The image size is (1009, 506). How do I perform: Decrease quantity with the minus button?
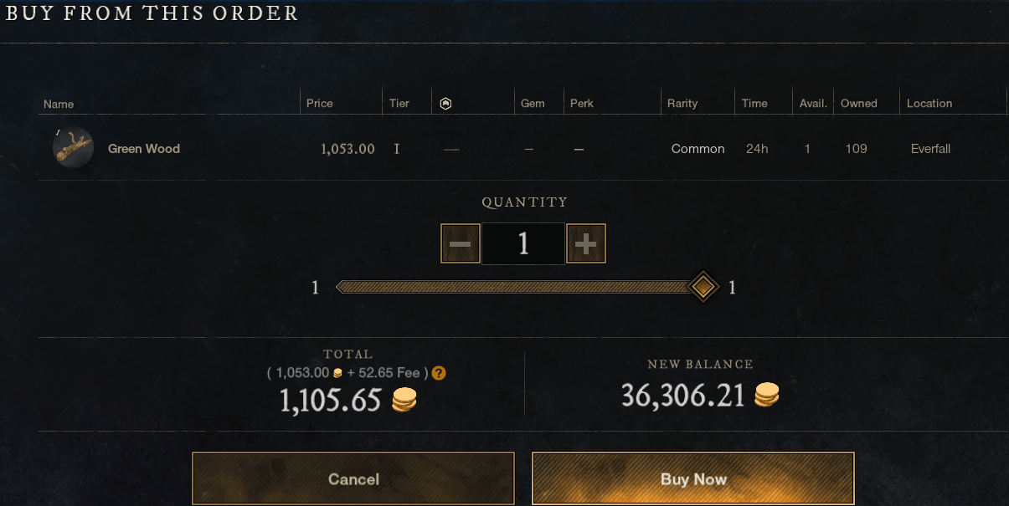click(461, 243)
